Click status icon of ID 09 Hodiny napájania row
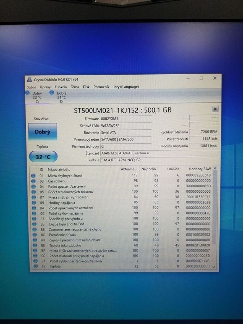 click(x=34, y=202)
